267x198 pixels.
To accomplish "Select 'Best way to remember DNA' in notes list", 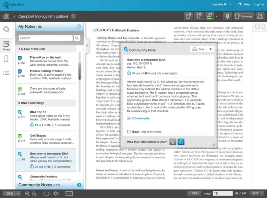I will point(46,160).
